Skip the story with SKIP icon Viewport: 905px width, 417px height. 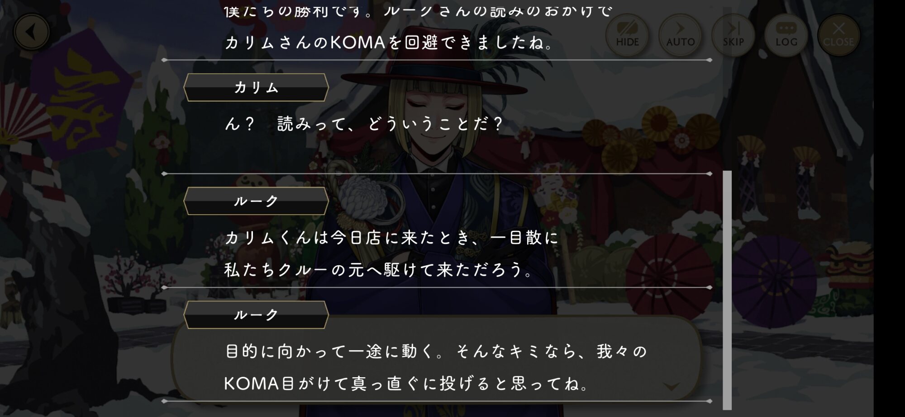click(x=733, y=35)
